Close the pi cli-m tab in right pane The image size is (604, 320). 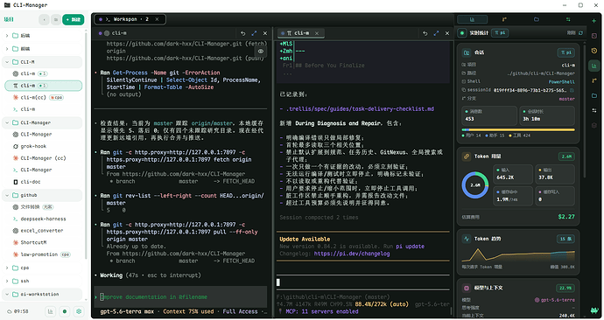pos(317,33)
